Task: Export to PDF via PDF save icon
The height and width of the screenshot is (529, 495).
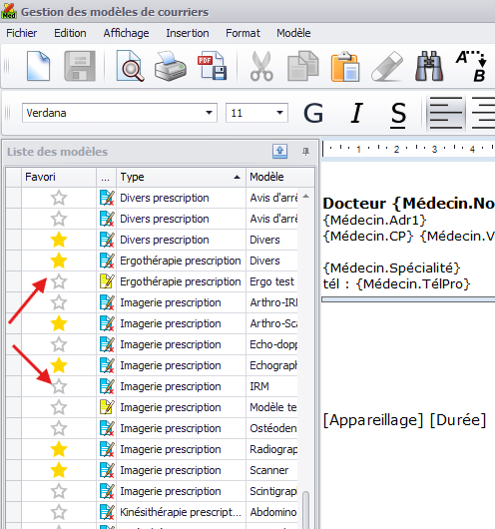Action: point(213,66)
